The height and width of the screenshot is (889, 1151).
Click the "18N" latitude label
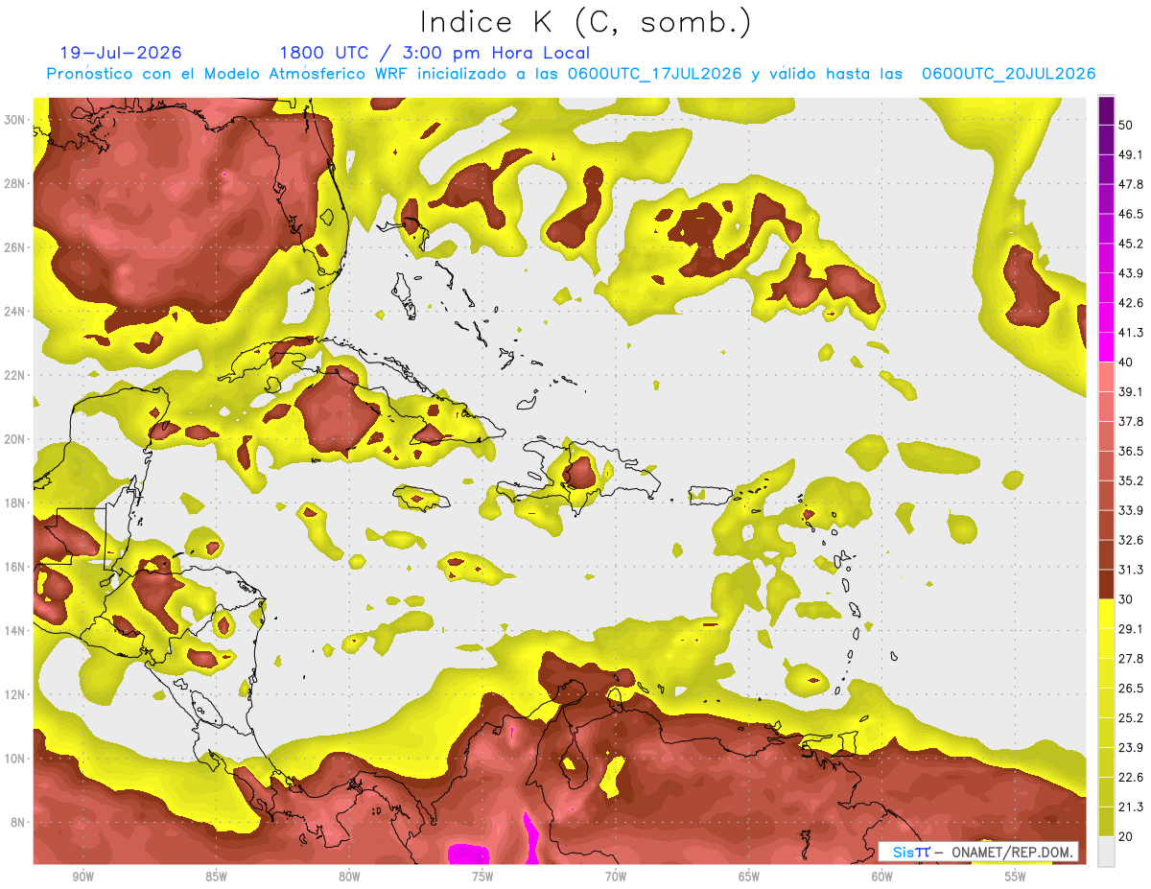coord(14,503)
